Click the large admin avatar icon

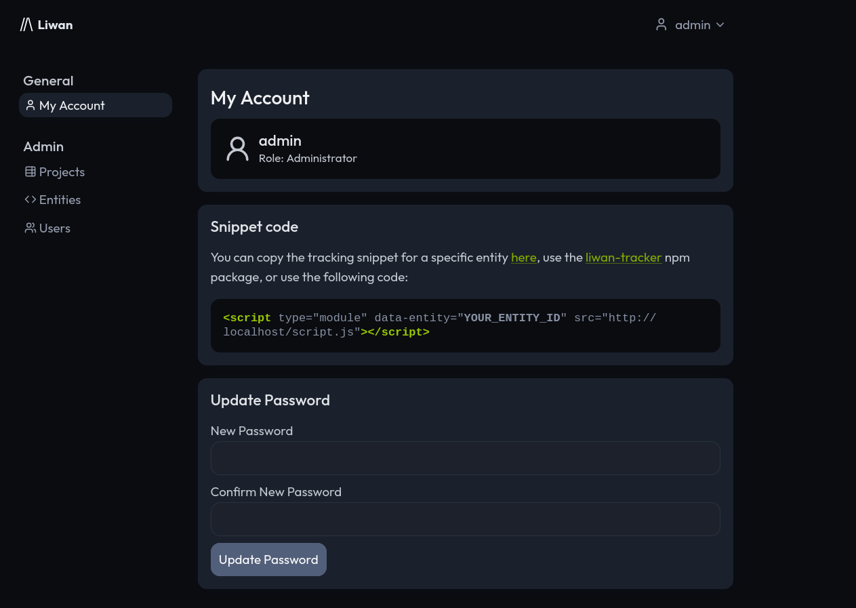(237, 148)
